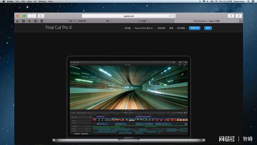Open the Wi-Fi status menu
Screen dimensions: 257x145
[x=204, y=1]
